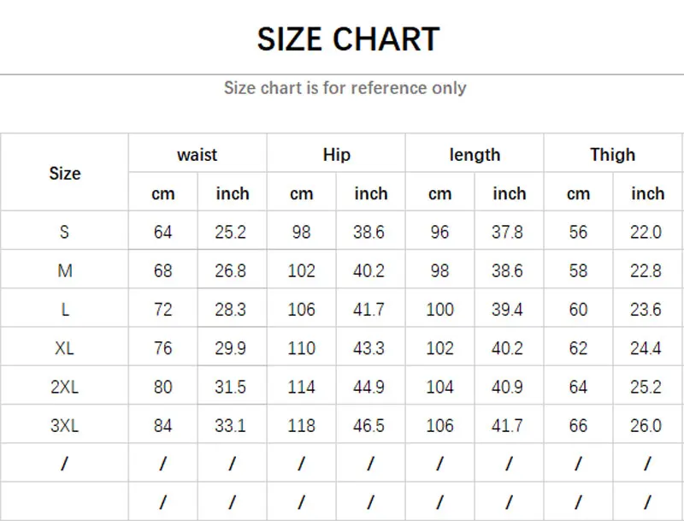The width and height of the screenshot is (684, 521).
Task: Select the 3XL size row label
Action: pos(65,425)
